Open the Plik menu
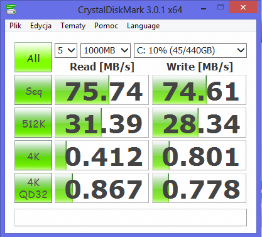The image size is (262, 237). coord(16,26)
